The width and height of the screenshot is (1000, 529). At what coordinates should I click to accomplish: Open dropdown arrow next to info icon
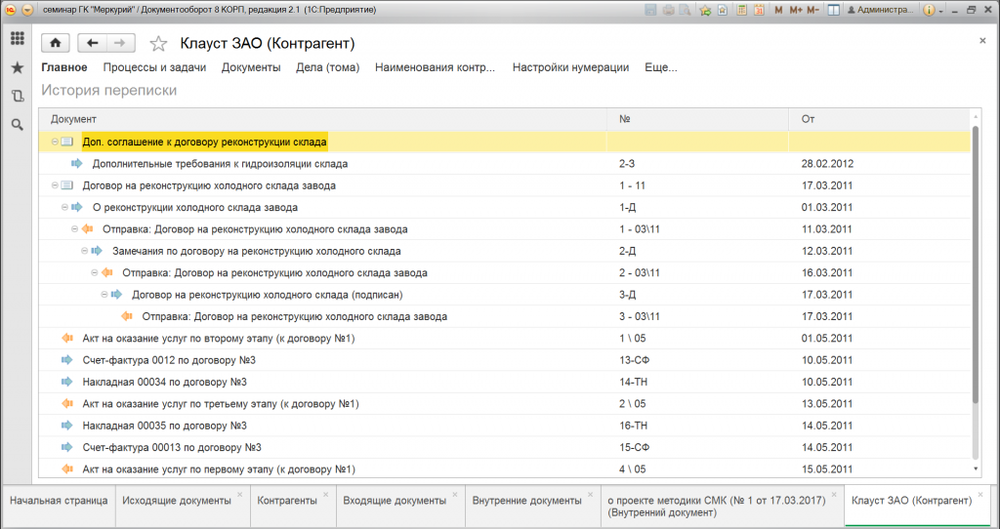point(941,11)
